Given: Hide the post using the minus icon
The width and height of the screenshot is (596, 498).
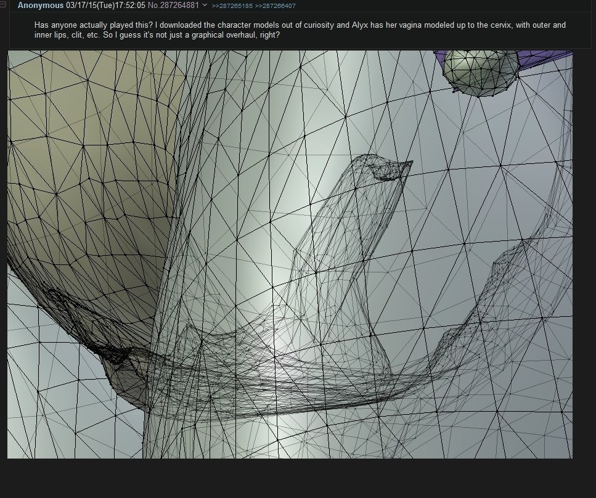Looking at the screenshot, I should (2, 5).
